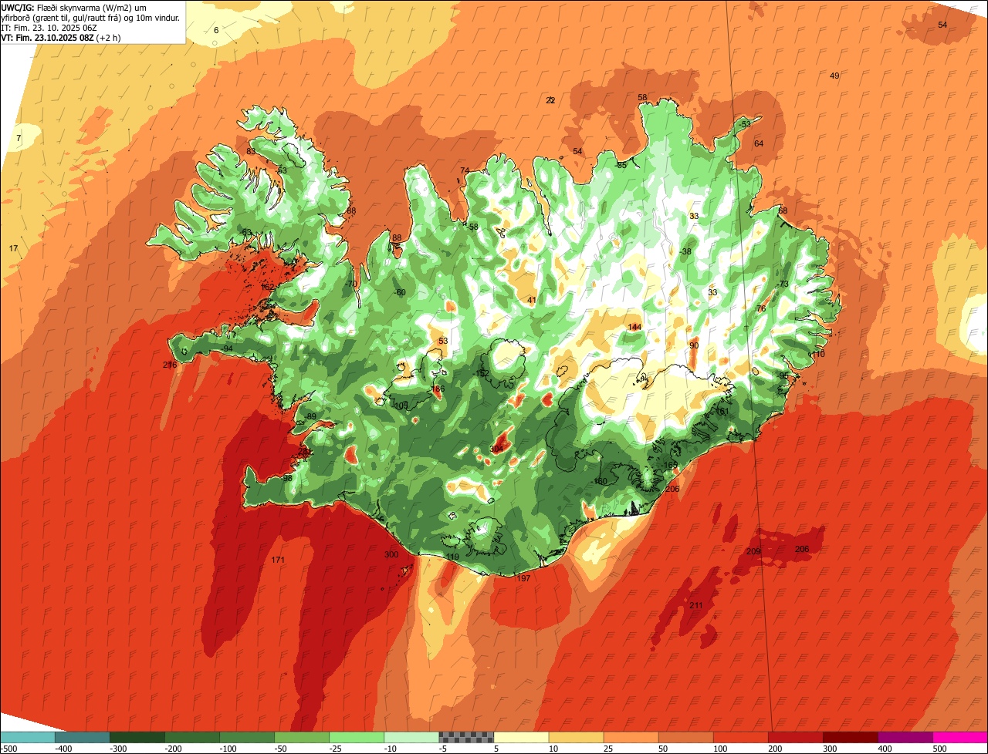The width and height of the screenshot is (988, 754).
Task: Click the map value 74
Action: coord(465,170)
